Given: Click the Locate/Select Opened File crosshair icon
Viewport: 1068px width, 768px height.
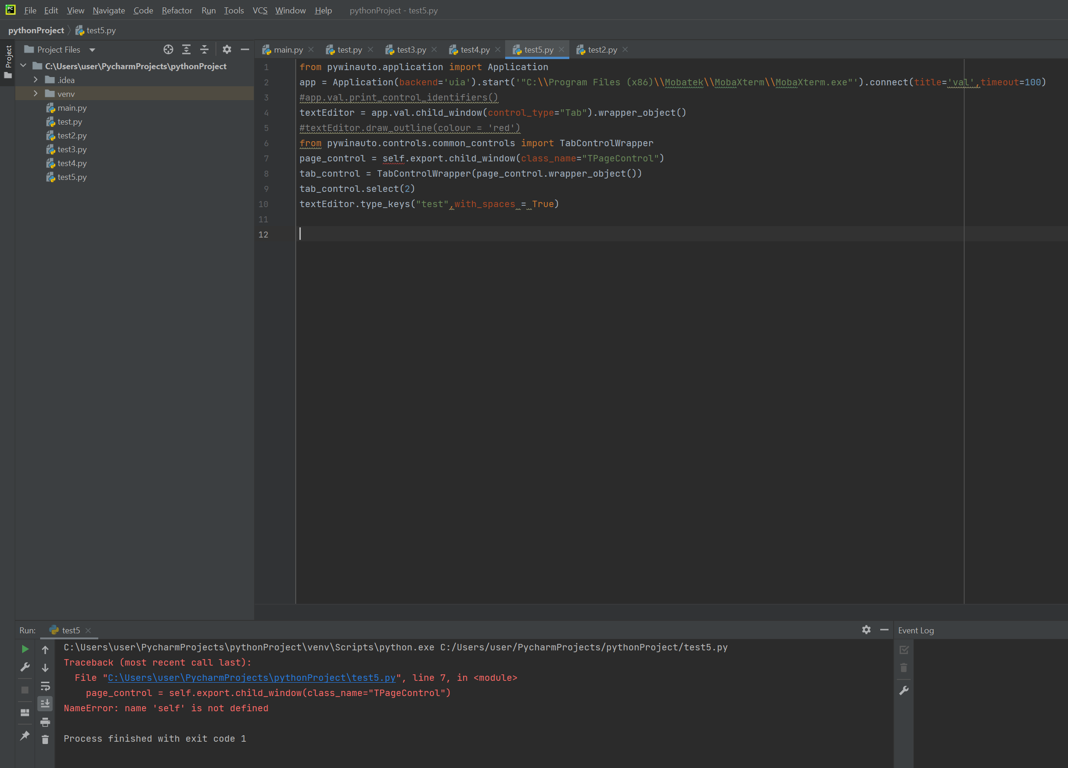Looking at the screenshot, I should point(168,49).
